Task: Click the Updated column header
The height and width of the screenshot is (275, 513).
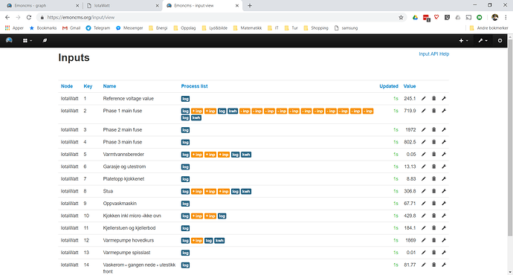Action: pyautogui.click(x=389, y=86)
